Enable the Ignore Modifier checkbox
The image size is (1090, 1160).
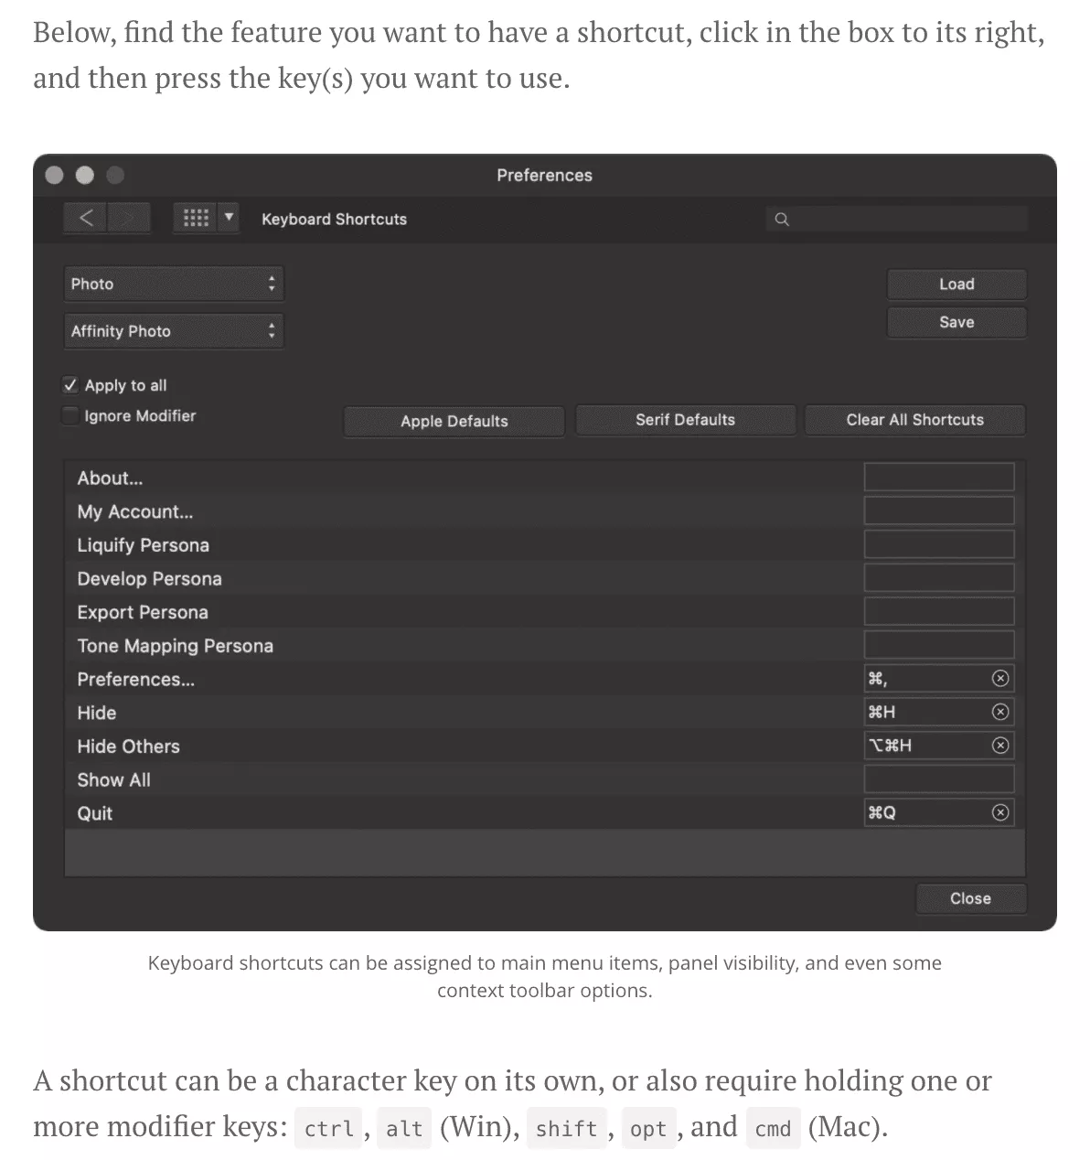coord(70,416)
